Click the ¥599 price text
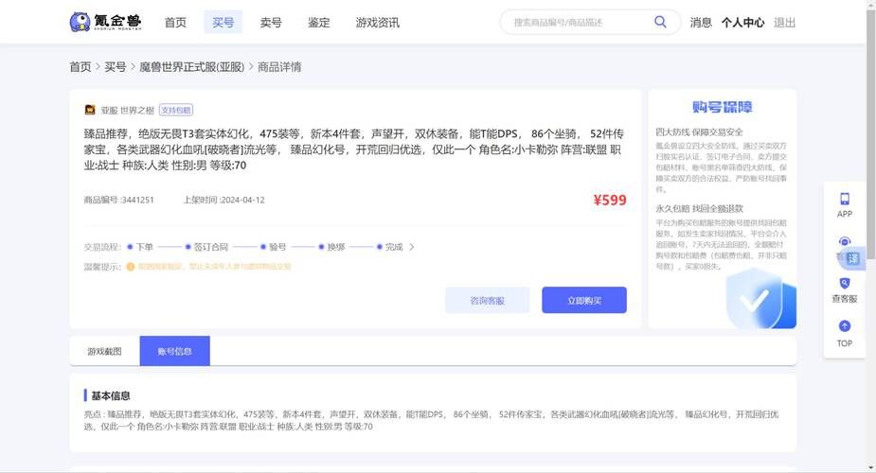Image resolution: width=876 pixels, height=473 pixels. [610, 201]
